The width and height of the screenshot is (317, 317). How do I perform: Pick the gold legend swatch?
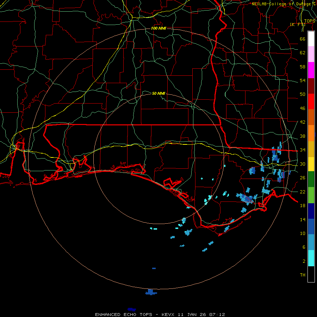click(x=311, y=149)
